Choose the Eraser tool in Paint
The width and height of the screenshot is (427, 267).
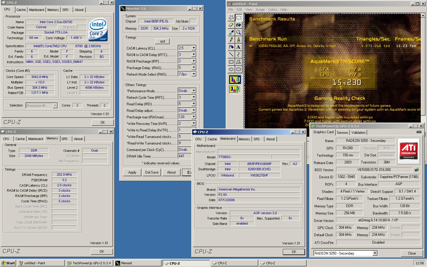231,25
